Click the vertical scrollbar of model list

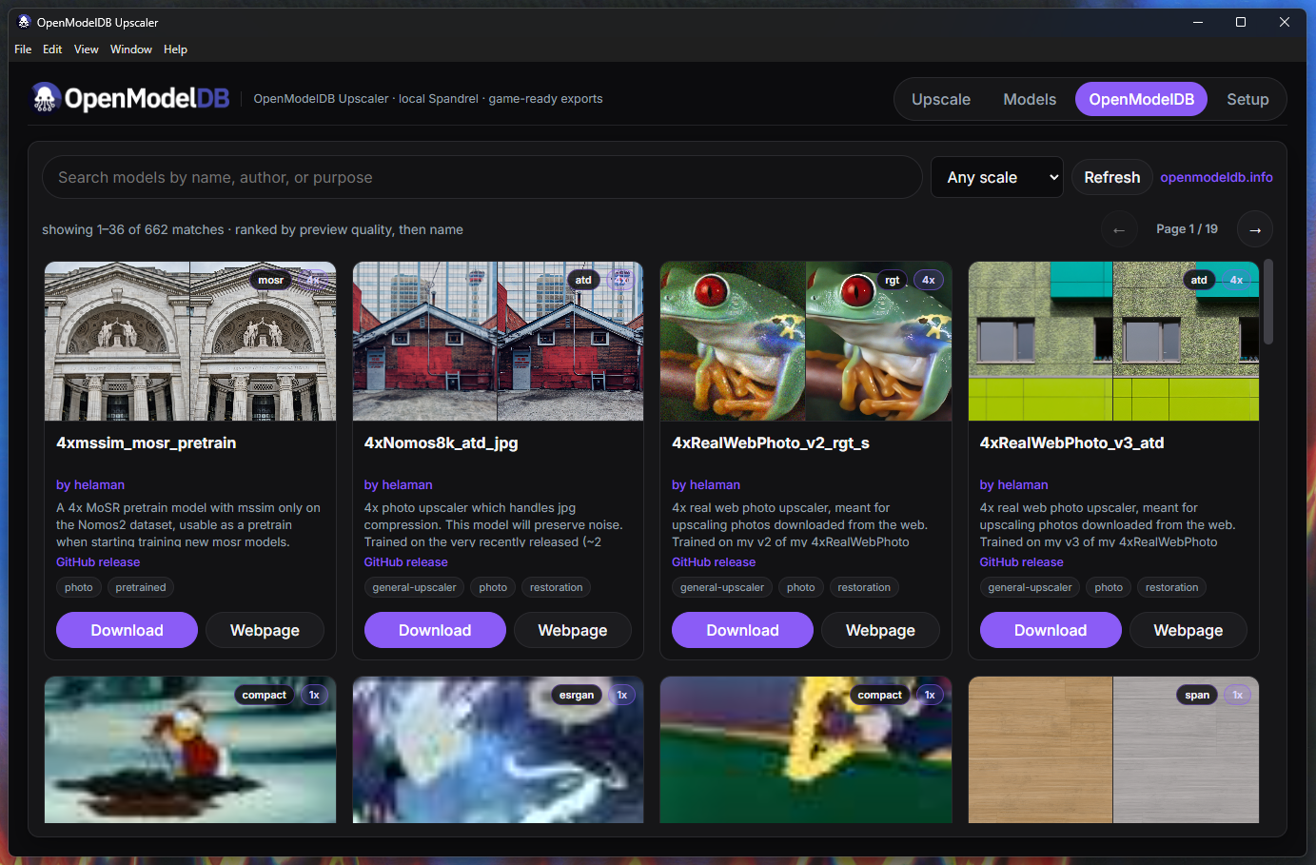[1268, 303]
